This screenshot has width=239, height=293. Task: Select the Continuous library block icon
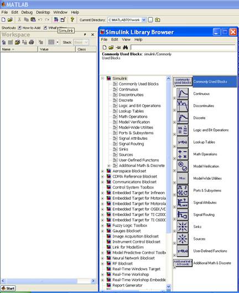tap(183, 94)
